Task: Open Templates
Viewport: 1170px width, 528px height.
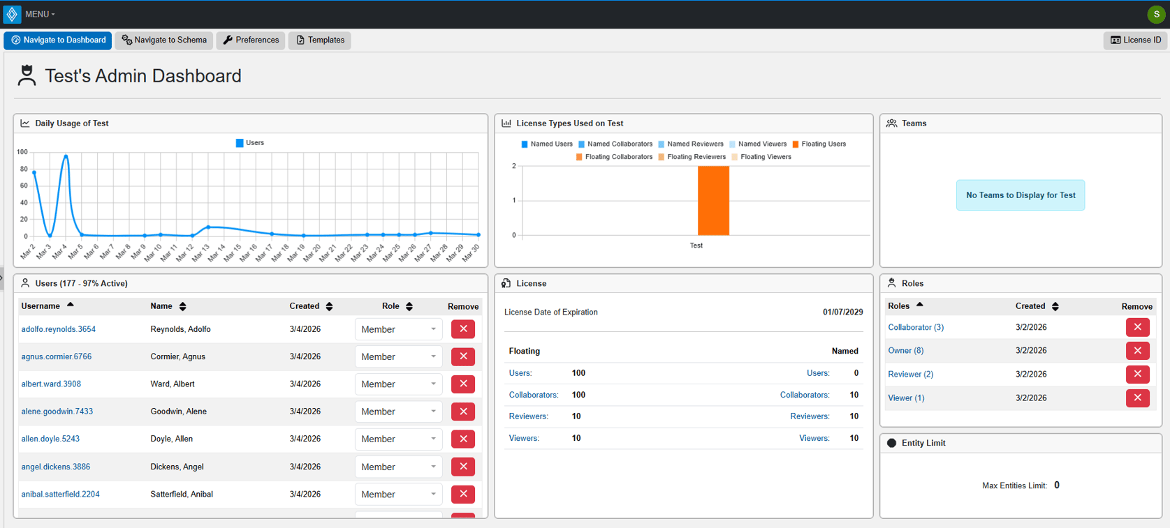Action: pyautogui.click(x=320, y=40)
